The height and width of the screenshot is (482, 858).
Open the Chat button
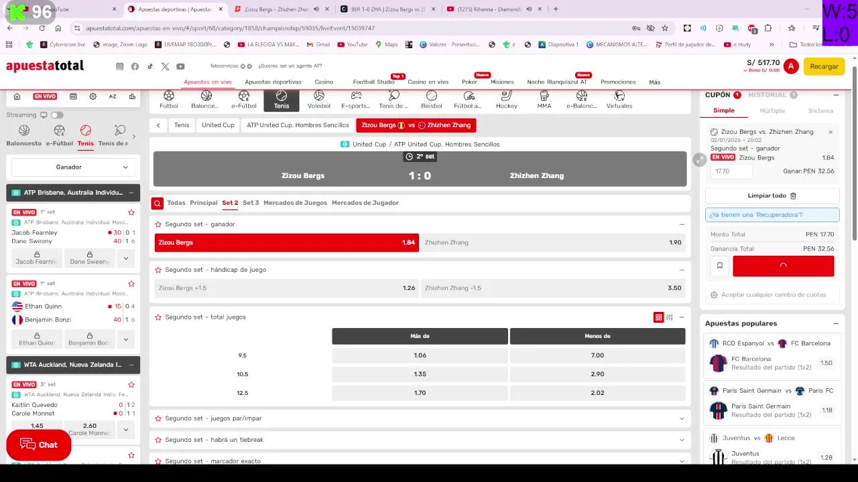pyautogui.click(x=39, y=445)
